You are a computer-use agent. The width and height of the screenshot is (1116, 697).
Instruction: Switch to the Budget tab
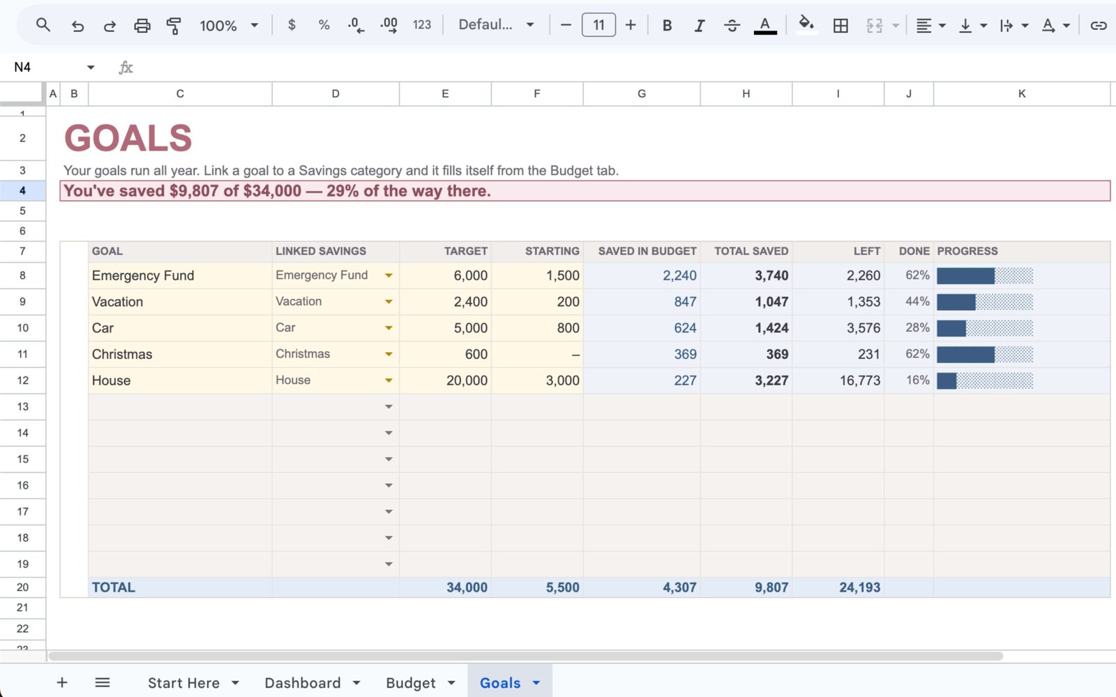pos(411,683)
